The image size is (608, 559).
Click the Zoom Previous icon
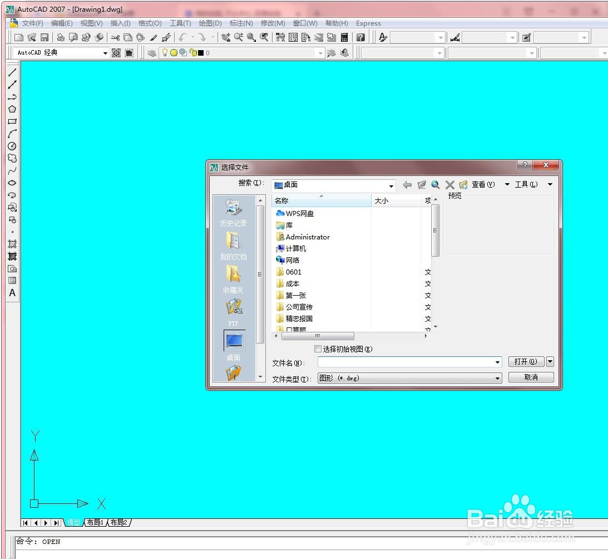(x=264, y=37)
